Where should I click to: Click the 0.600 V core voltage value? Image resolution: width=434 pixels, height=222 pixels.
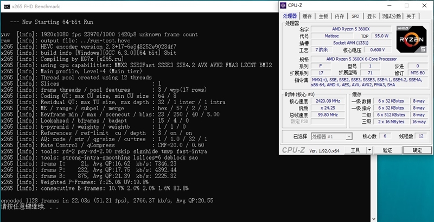click(378, 50)
